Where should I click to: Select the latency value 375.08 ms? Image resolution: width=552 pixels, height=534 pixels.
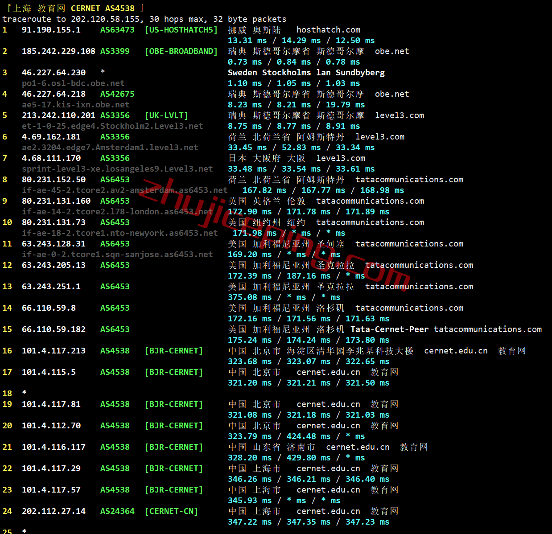250,297
